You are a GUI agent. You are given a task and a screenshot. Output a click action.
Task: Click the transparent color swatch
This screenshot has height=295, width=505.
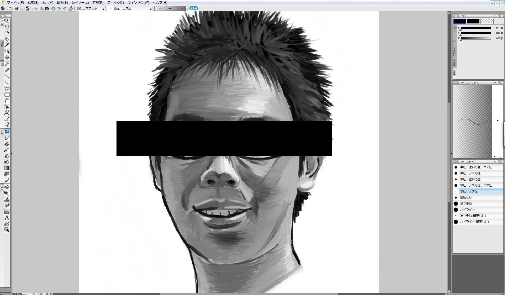[487, 22]
